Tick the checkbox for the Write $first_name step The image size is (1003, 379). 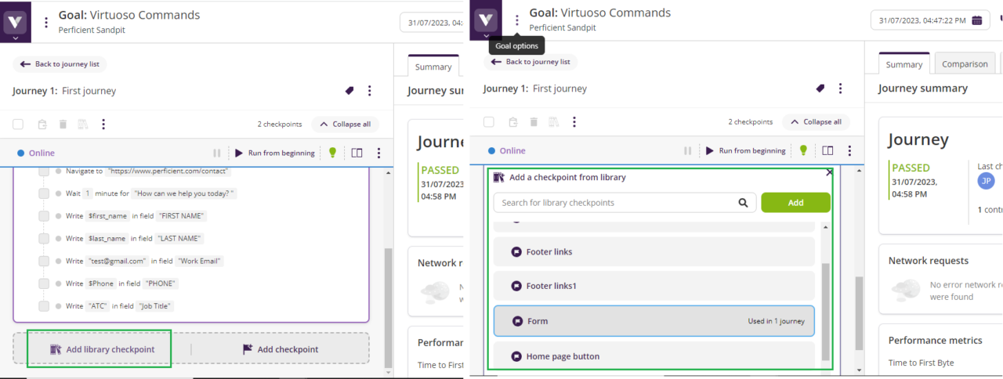click(x=44, y=216)
